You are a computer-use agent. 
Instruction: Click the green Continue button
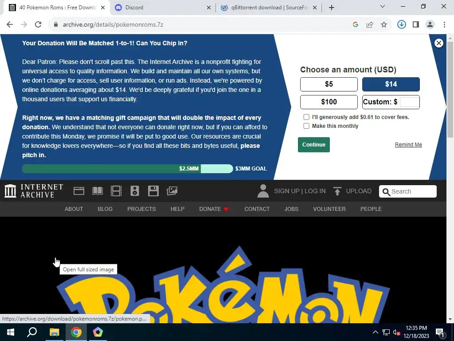[x=314, y=145]
